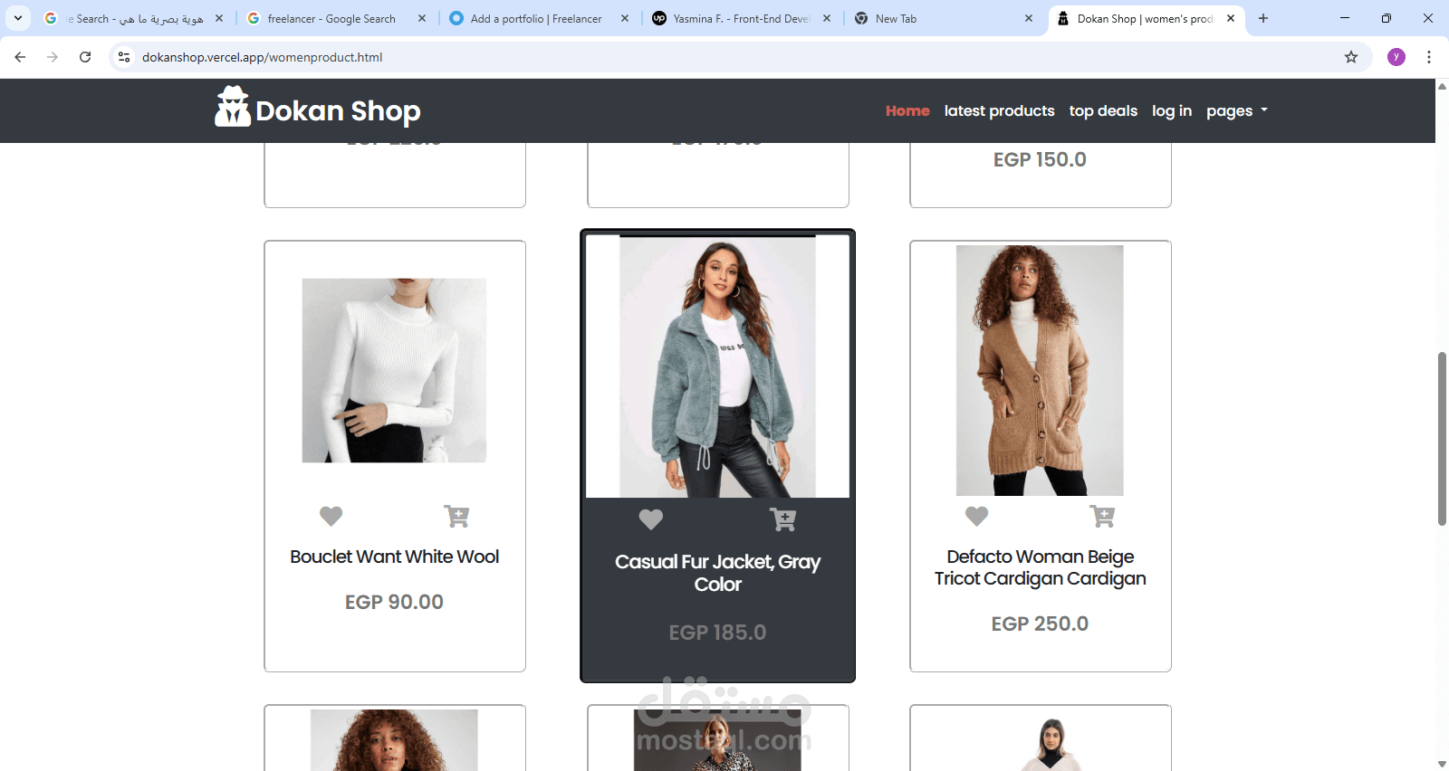This screenshot has width=1449, height=771.
Task: Switch to Add a portfolio Freelancer tab
Action: [x=538, y=18]
